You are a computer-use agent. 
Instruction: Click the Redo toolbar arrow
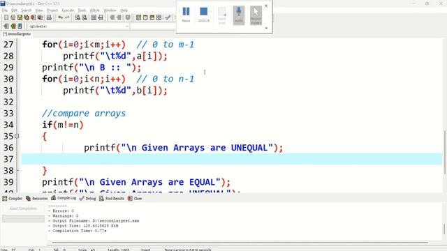(67, 17)
